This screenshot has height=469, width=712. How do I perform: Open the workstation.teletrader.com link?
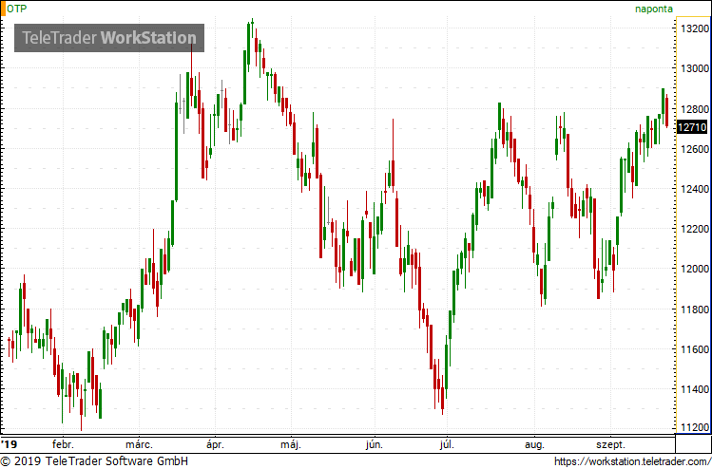tap(633, 461)
